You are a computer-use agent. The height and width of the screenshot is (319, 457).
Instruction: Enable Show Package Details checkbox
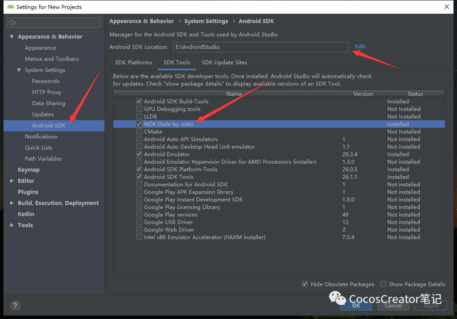click(x=383, y=284)
